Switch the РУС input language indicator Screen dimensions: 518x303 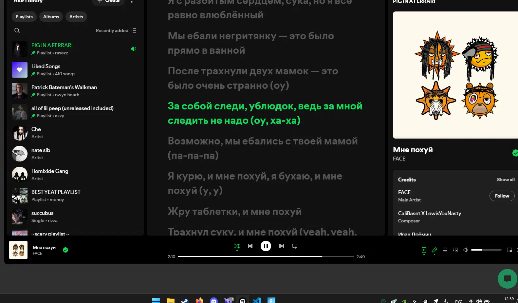[458, 301]
